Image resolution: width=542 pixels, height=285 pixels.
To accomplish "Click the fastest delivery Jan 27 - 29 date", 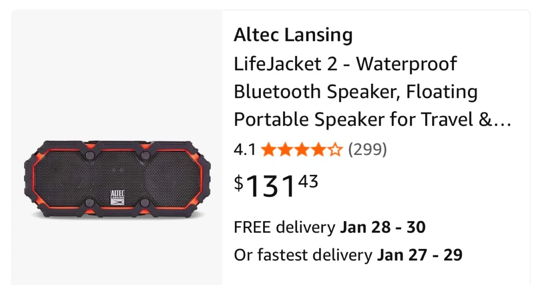I will [419, 255].
